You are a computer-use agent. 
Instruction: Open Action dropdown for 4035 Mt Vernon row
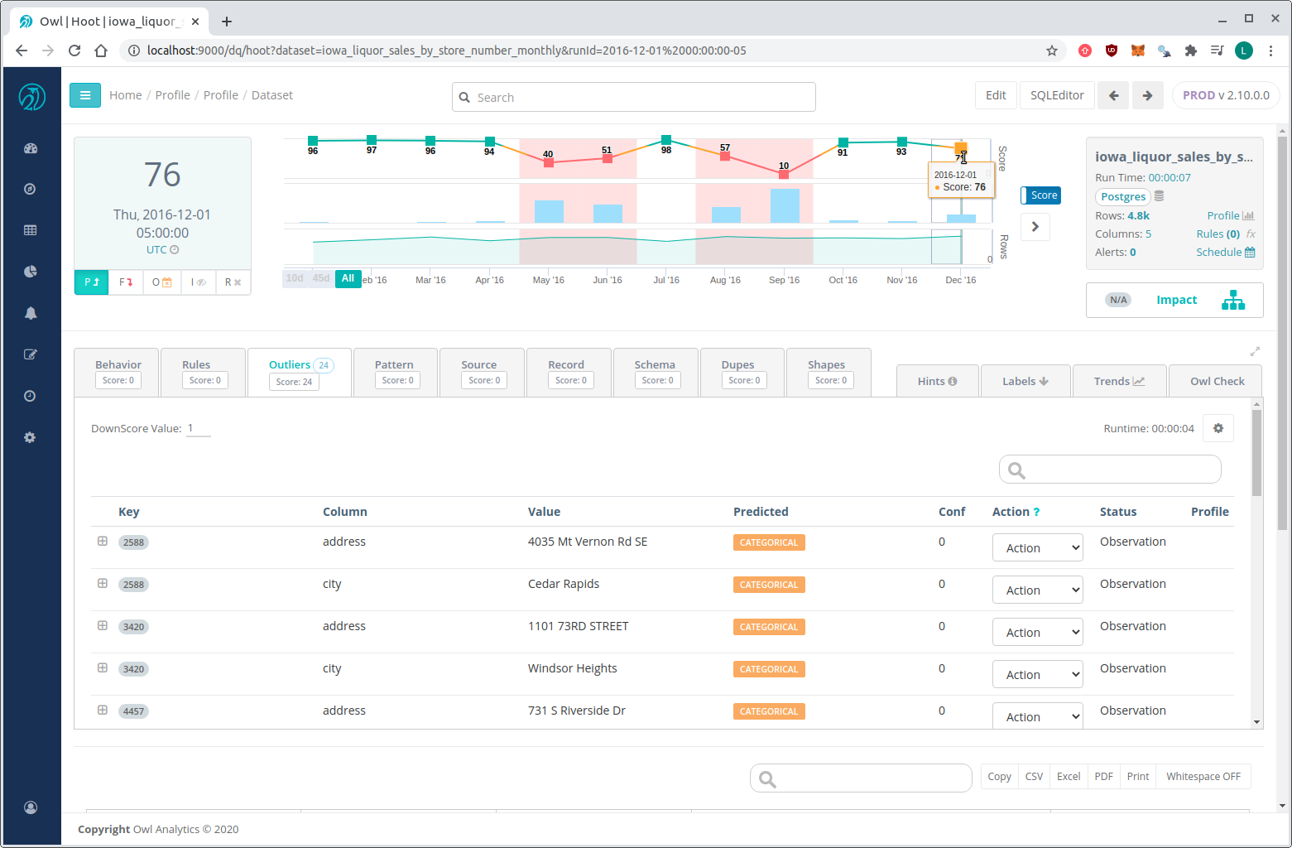[1037, 548]
